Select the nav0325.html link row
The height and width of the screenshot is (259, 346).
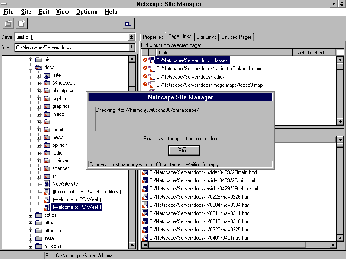[200, 230]
